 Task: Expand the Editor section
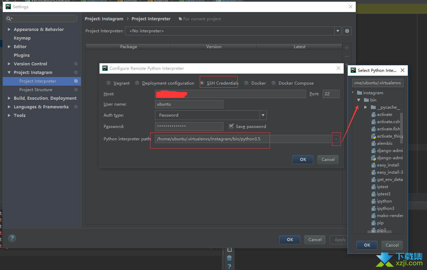pos(9,47)
